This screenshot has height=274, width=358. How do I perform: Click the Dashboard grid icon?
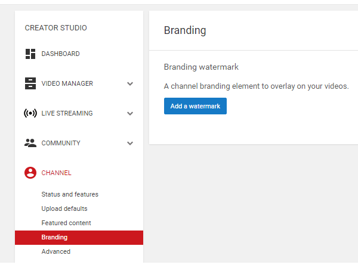tap(30, 54)
